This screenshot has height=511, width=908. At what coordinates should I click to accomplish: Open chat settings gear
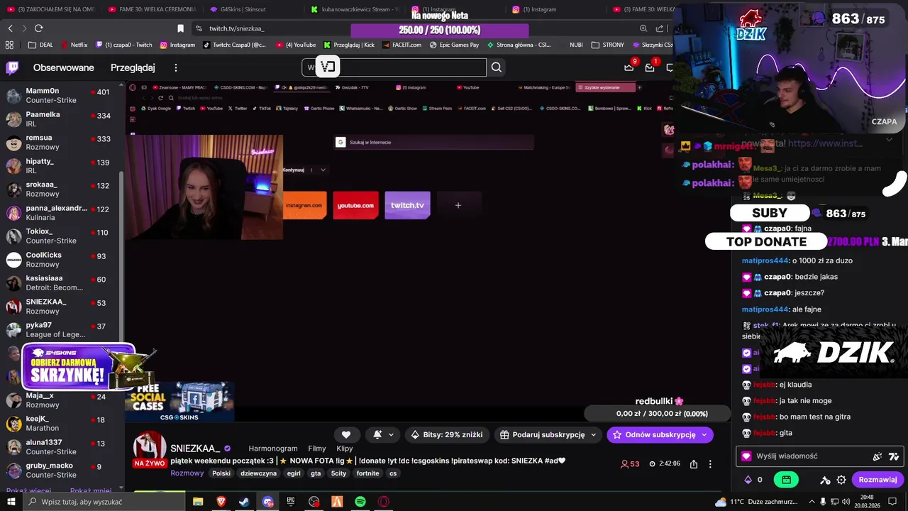[841, 480]
